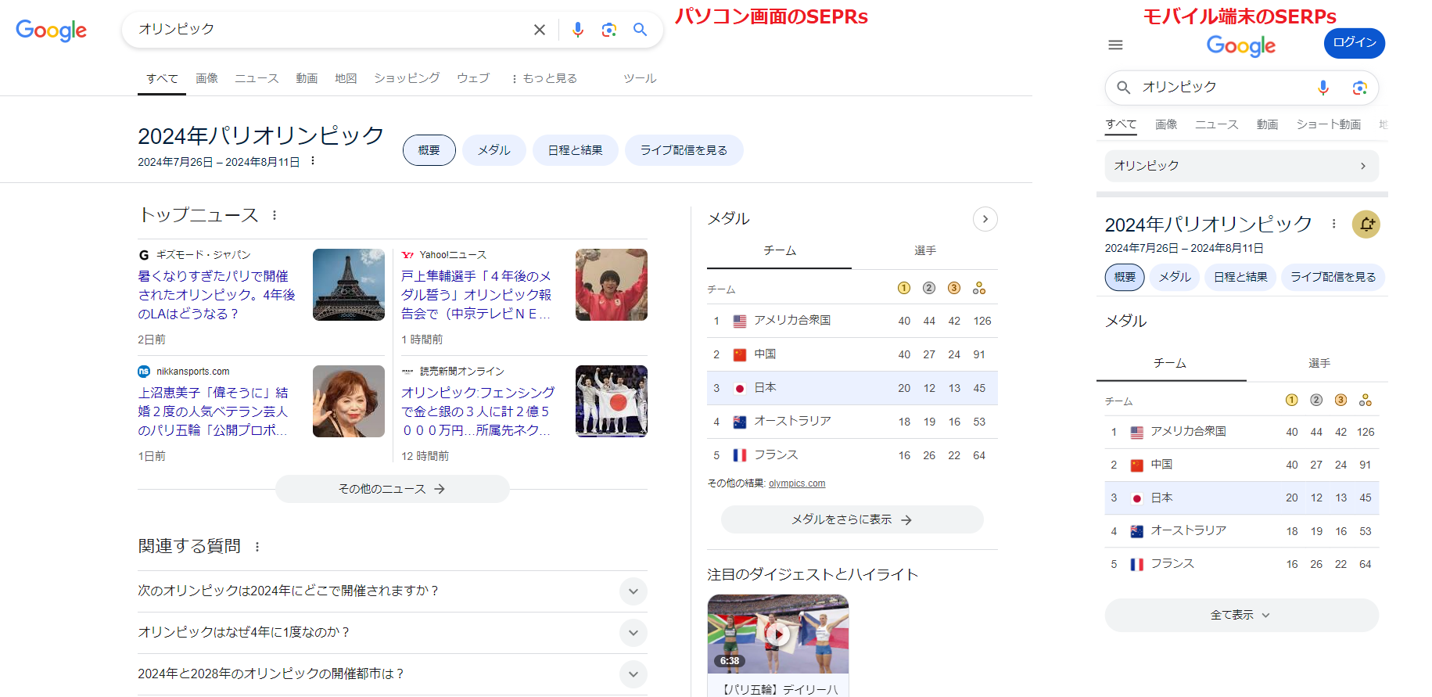The image size is (1432, 697).
Task: Select 日程と結果 chip on desktop
Action: [576, 150]
